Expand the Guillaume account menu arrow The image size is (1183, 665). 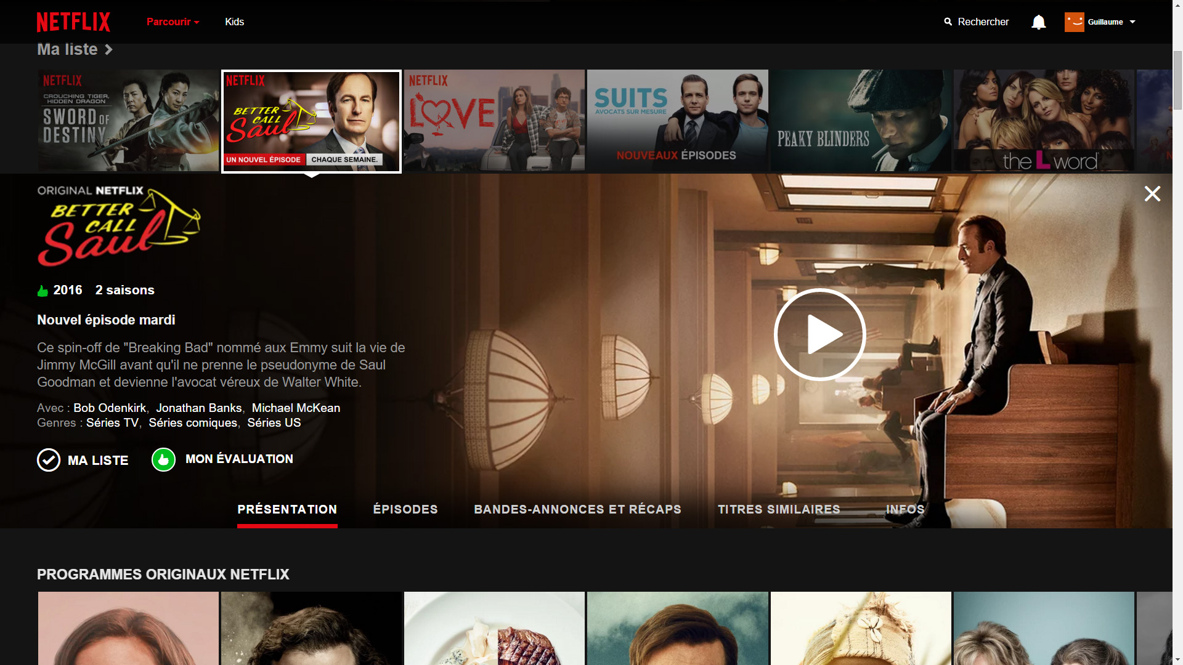coord(1132,22)
